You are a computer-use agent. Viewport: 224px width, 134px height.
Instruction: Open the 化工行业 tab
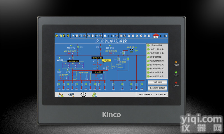tap(111, 36)
